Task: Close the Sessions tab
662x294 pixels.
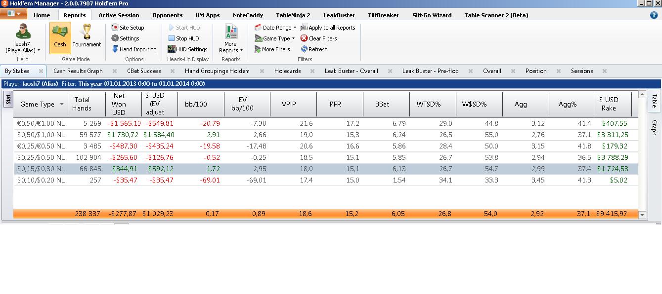Action: (605, 71)
